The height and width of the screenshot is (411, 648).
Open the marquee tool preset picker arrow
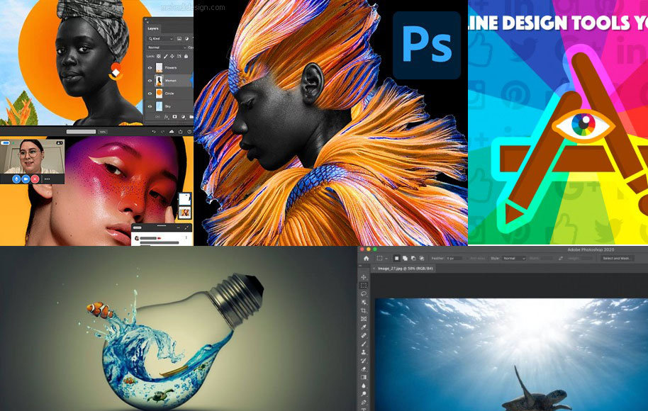pyautogui.click(x=386, y=259)
